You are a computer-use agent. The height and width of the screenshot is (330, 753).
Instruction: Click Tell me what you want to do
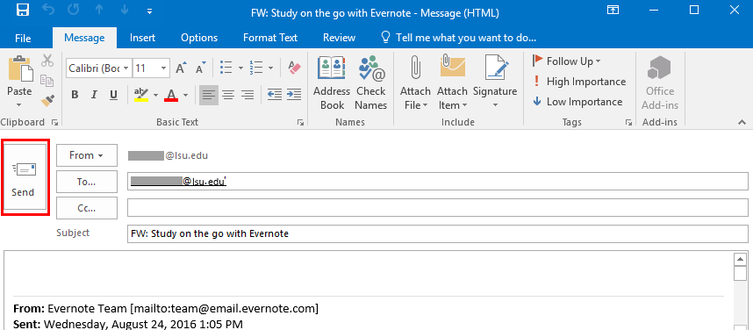[x=458, y=38]
